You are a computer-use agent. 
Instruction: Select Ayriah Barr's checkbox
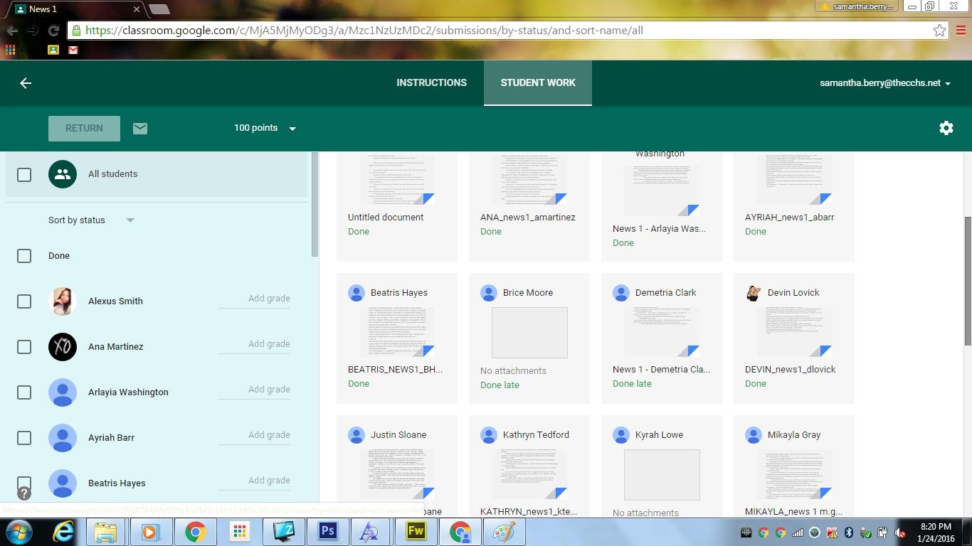point(24,438)
